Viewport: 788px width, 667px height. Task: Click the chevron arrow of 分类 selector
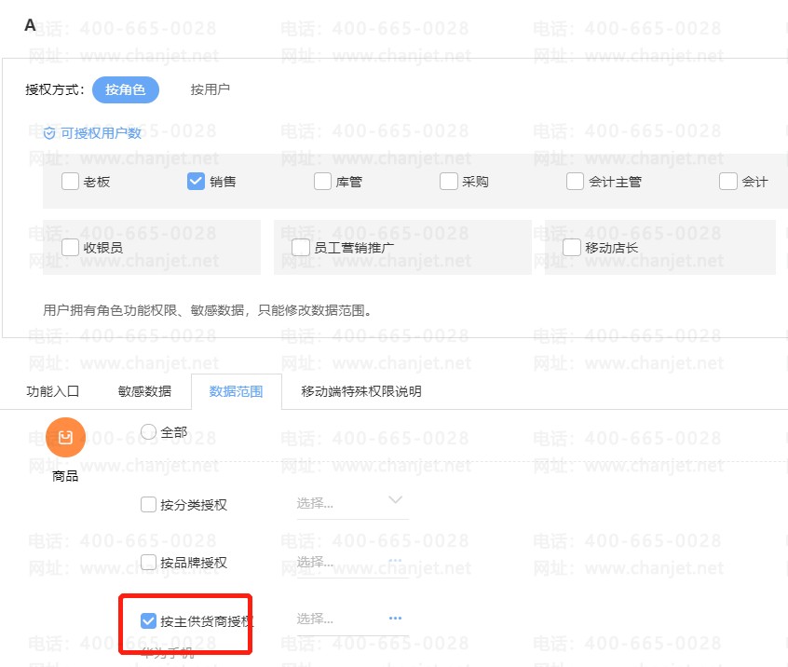396,499
